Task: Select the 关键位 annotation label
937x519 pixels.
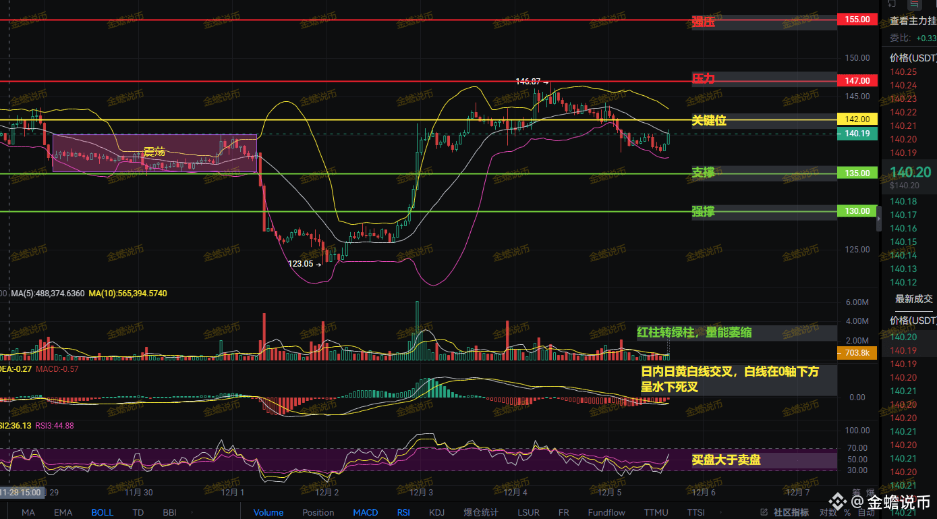Action: pos(709,121)
